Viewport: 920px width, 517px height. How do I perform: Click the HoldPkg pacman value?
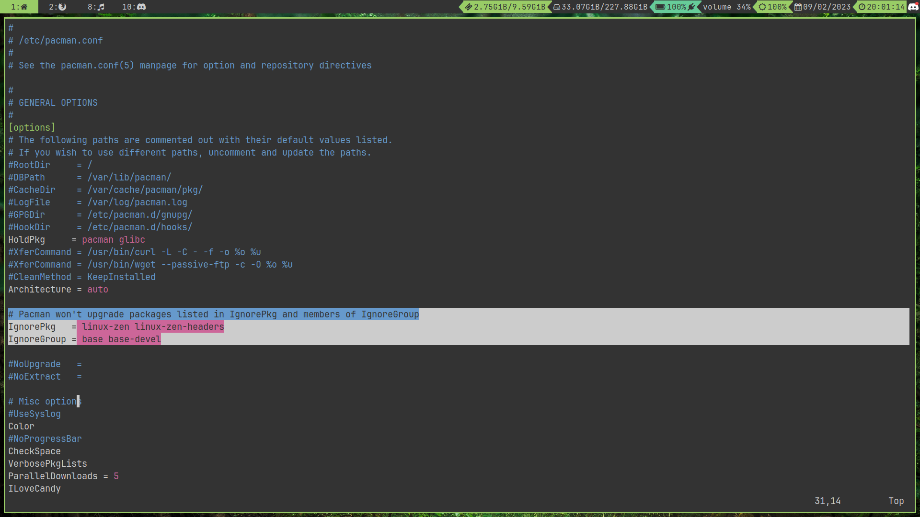pyautogui.click(x=98, y=240)
